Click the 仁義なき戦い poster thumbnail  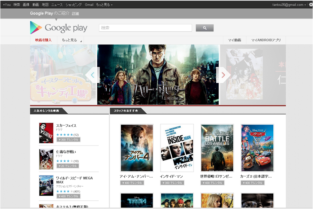[46, 159]
